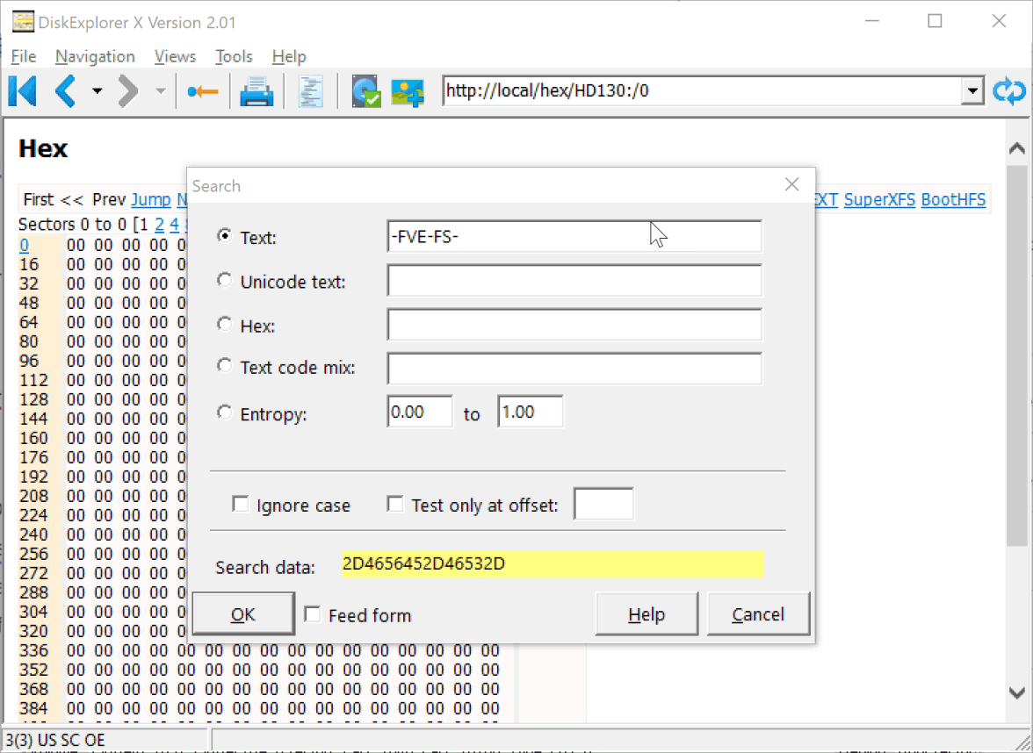Click the go-to-first-page toolbar icon
Viewport: 1033px width, 753px height.
(x=22, y=91)
